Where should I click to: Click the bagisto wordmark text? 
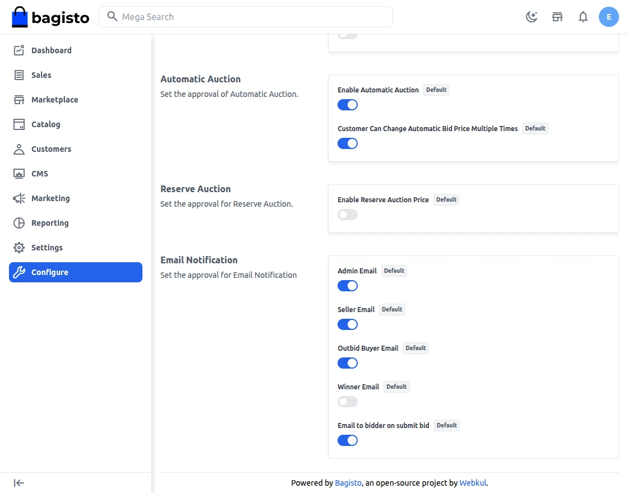(x=60, y=17)
